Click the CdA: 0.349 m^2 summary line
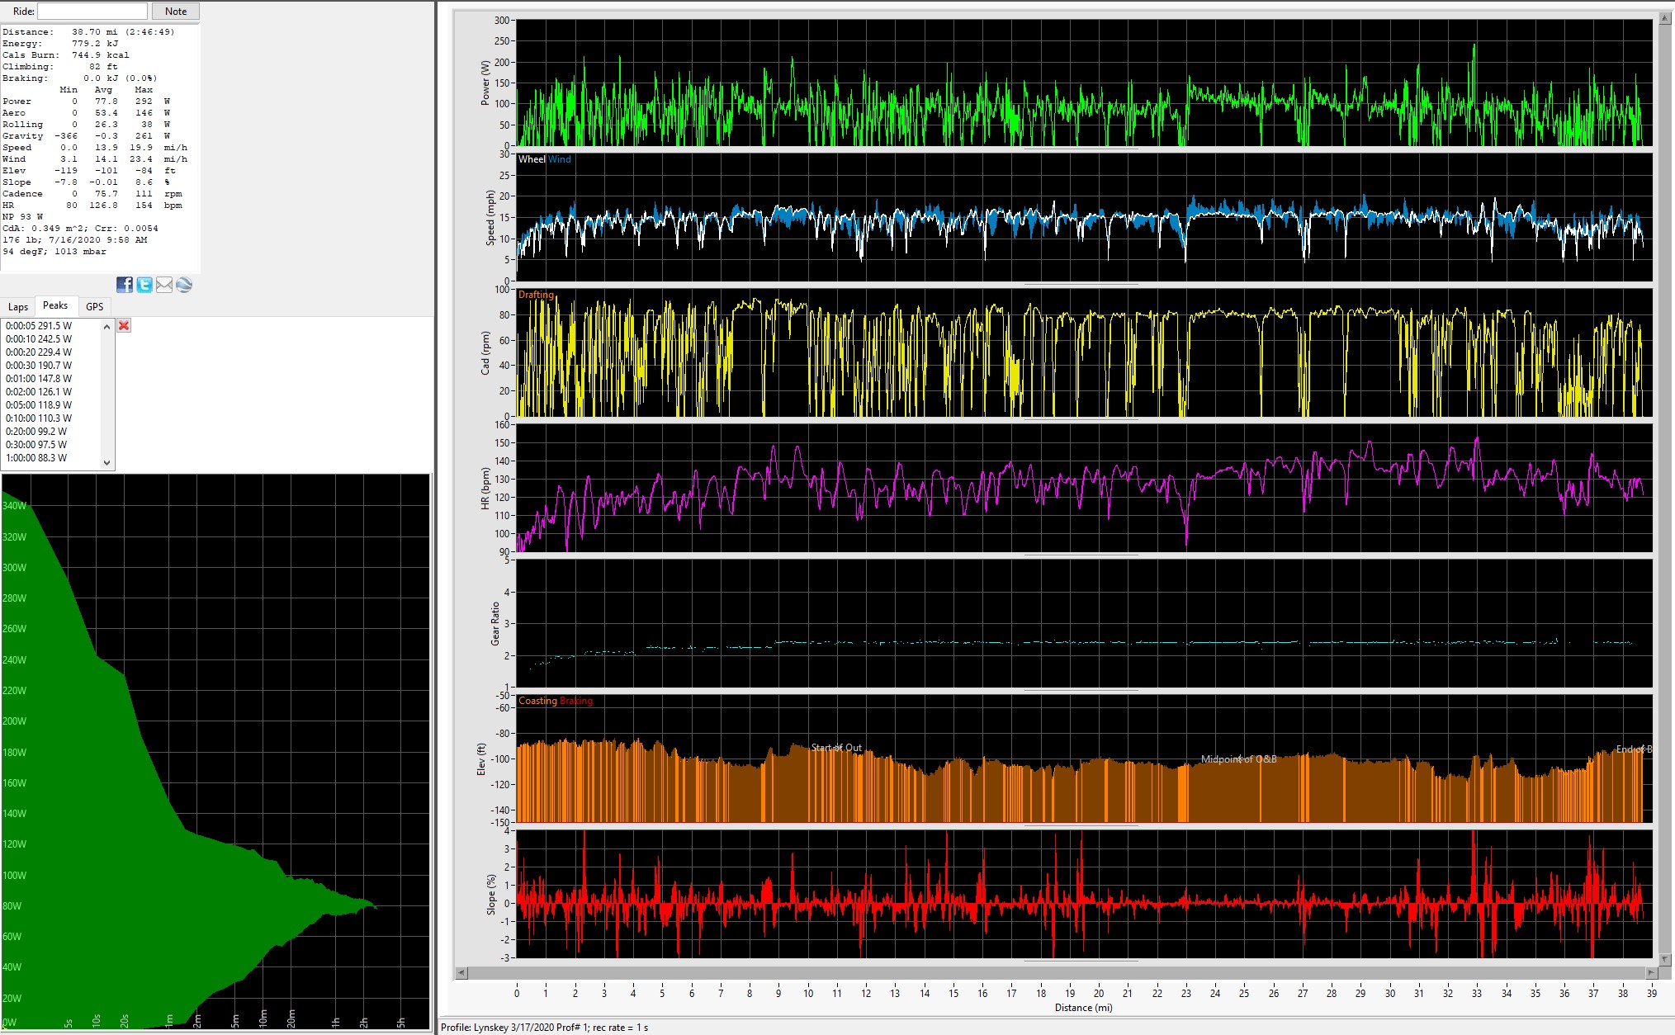Viewport: 1675px width, 1035px height. click(80, 229)
